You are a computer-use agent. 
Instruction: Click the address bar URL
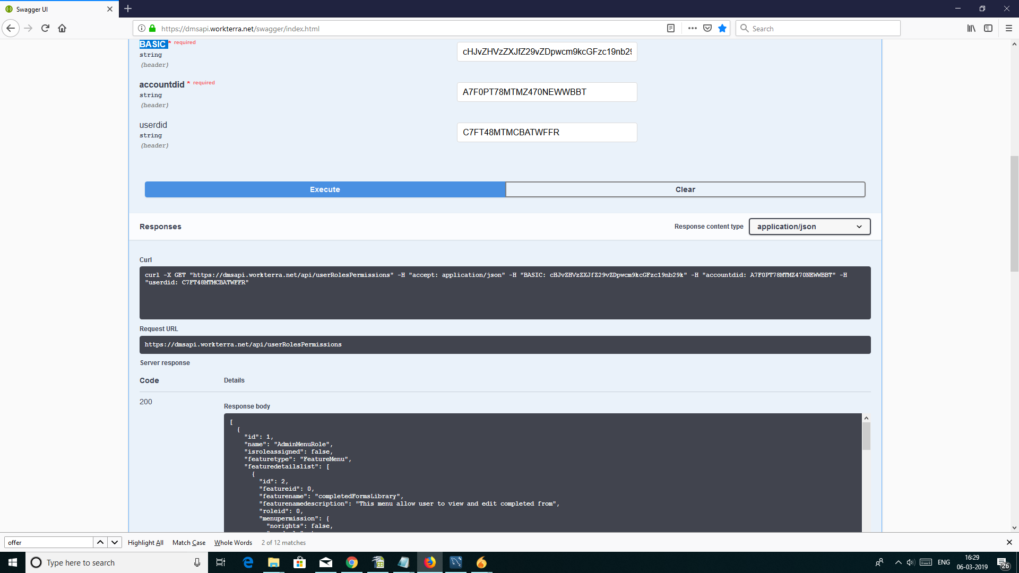[240, 29]
